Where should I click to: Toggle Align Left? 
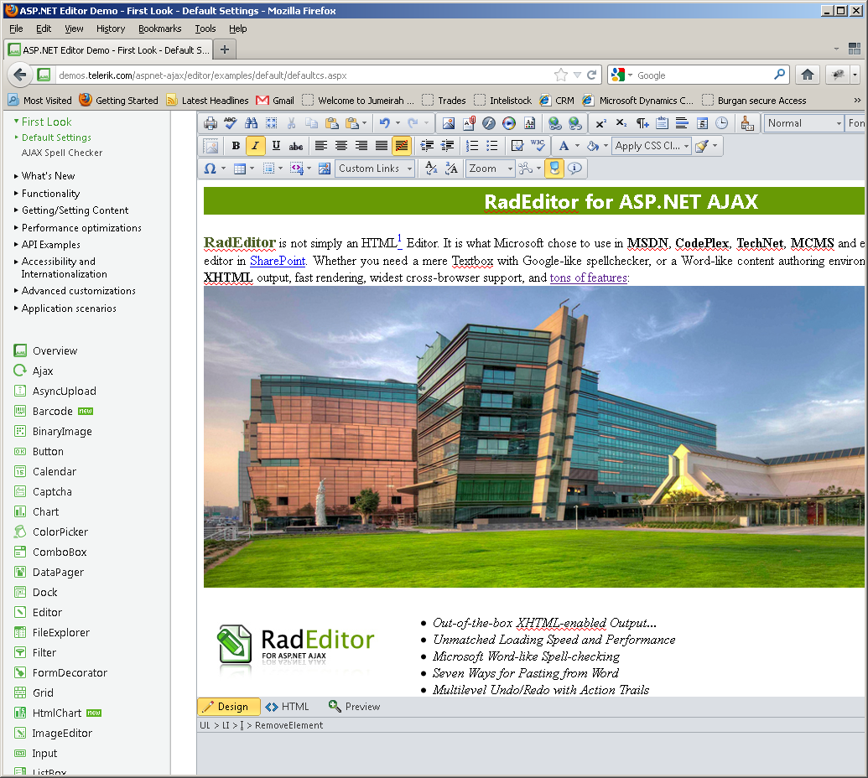(x=320, y=146)
